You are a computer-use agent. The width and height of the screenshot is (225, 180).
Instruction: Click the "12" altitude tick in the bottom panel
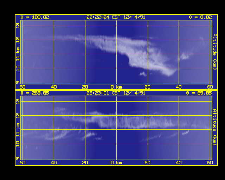tap(18, 116)
